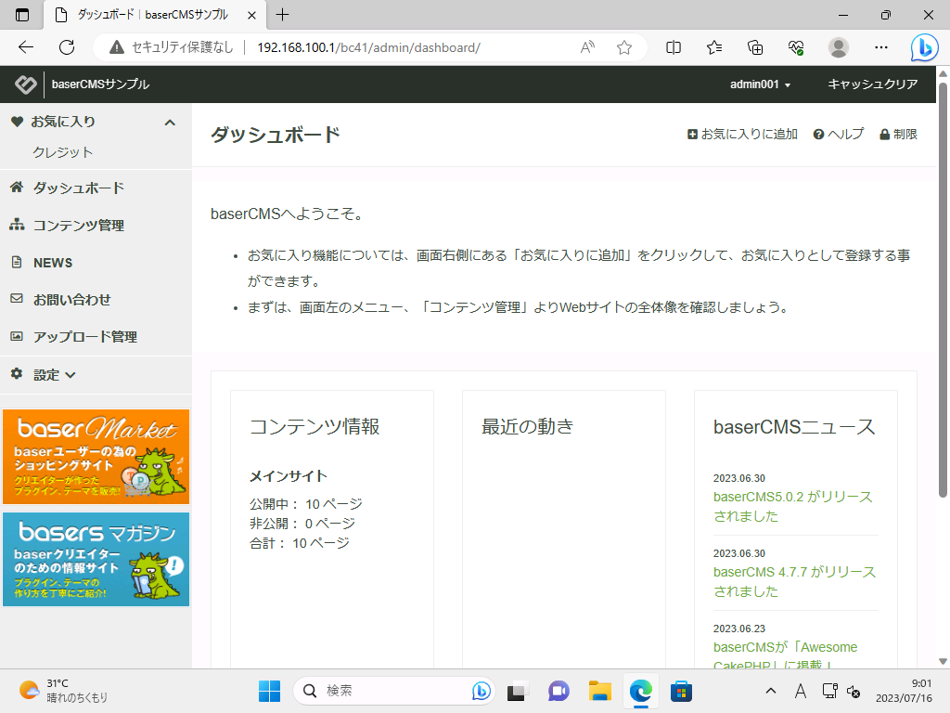The image size is (950, 713).
Task: Click the baserCMS logo icon in header
Action: [25, 84]
